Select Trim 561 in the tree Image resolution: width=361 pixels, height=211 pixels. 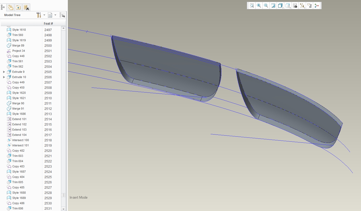click(18, 61)
